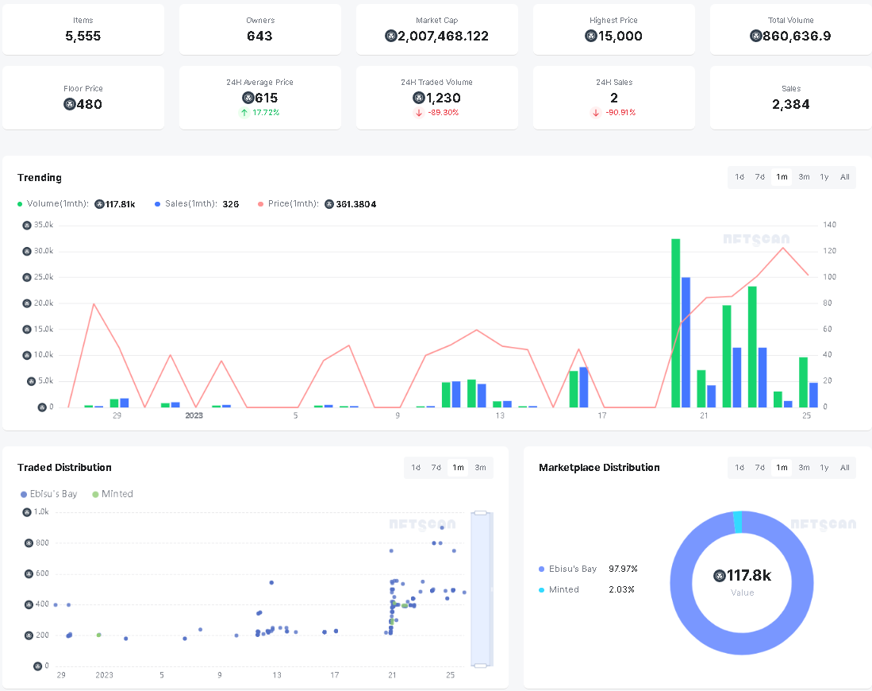Switch to 3m view in Traded Distribution
This screenshot has width=872, height=691.
coord(479,468)
